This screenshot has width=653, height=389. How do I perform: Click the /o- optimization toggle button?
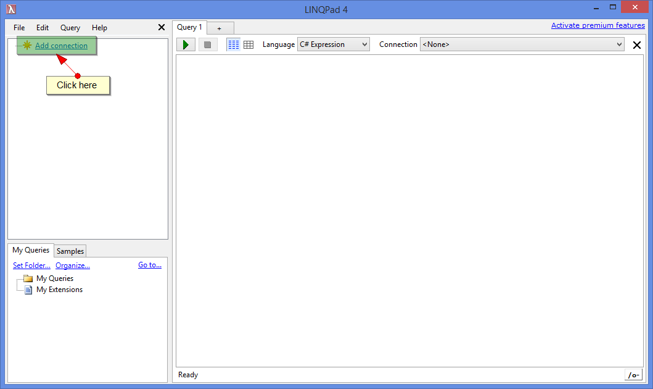[x=633, y=375]
